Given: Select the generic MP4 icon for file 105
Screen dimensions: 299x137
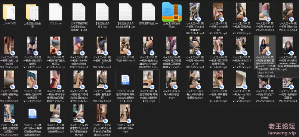Looking at the screenshot, I should pos(125,80).
